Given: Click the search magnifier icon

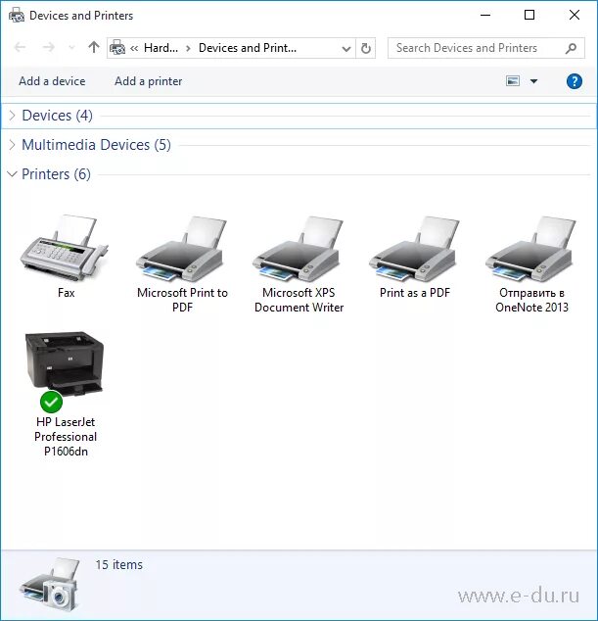Looking at the screenshot, I should click(x=571, y=48).
